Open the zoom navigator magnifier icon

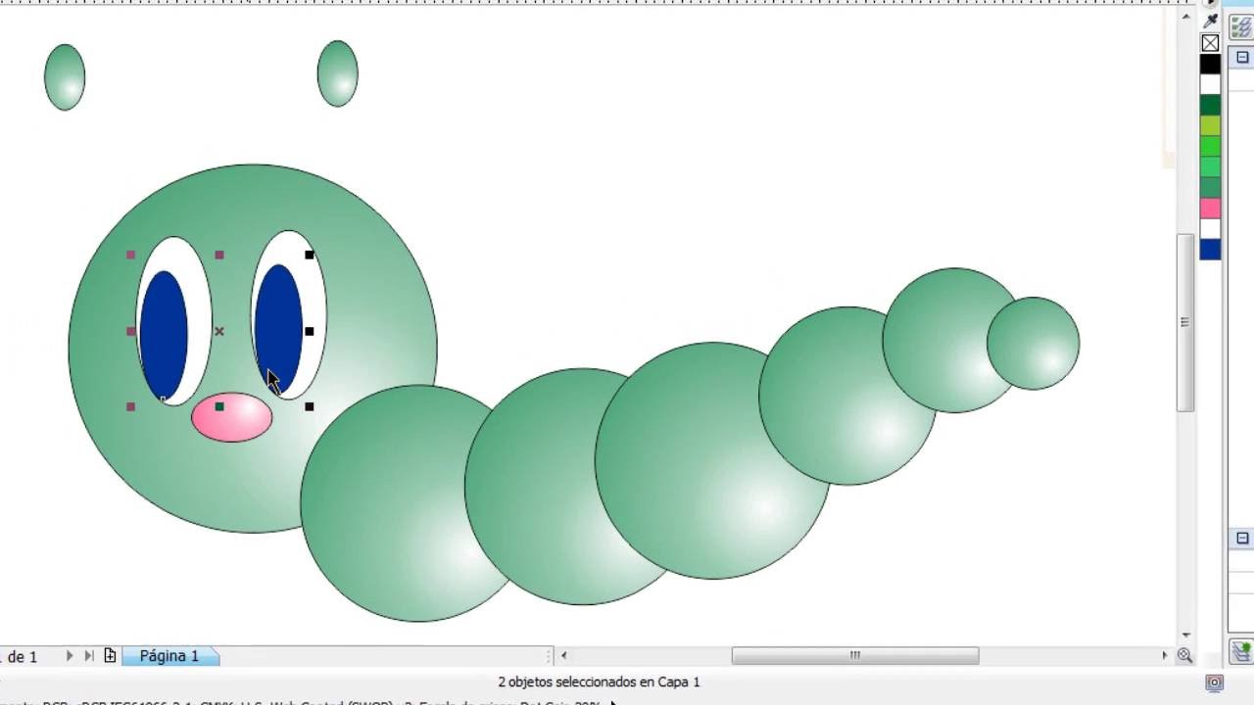click(x=1184, y=656)
